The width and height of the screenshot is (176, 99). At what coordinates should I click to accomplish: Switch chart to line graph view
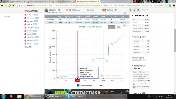[111, 27]
